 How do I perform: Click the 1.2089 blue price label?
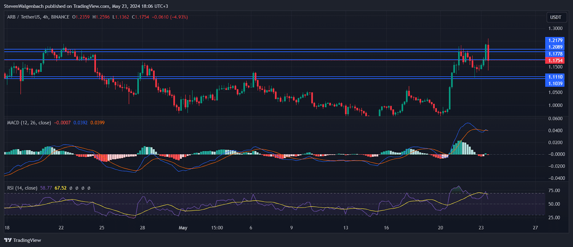pos(555,47)
